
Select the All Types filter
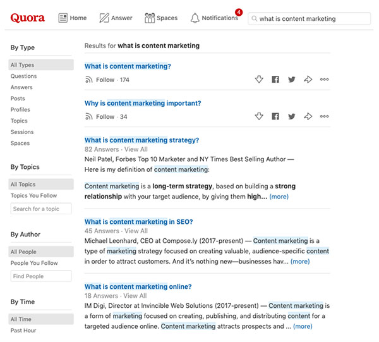(41, 65)
